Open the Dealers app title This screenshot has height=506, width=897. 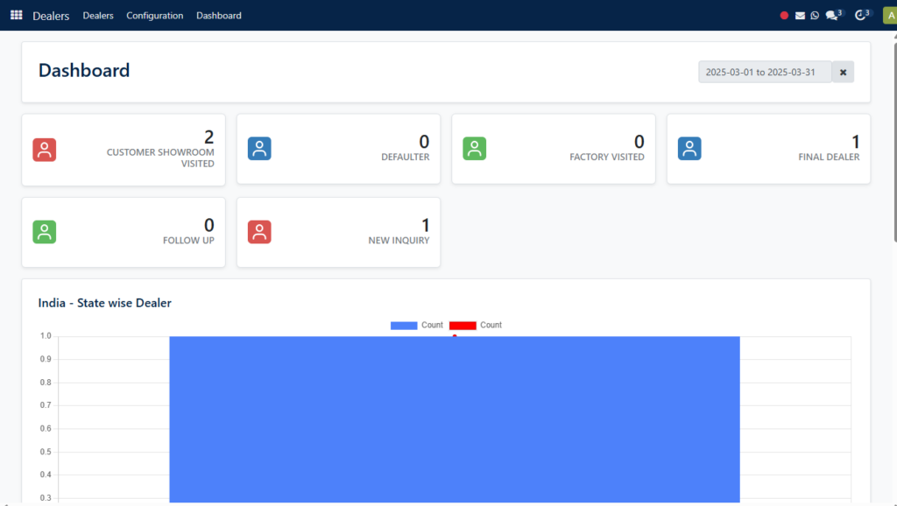(x=51, y=16)
